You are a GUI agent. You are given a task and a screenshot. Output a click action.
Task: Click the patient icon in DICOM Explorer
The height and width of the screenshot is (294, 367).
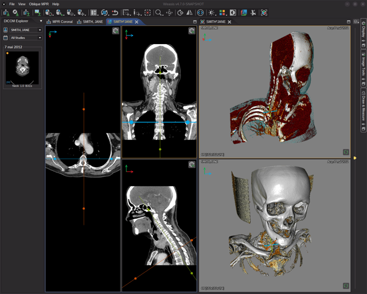pyautogui.click(x=5, y=30)
